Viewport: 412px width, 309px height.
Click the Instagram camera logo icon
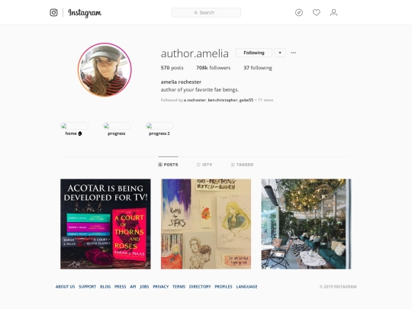coord(53,12)
